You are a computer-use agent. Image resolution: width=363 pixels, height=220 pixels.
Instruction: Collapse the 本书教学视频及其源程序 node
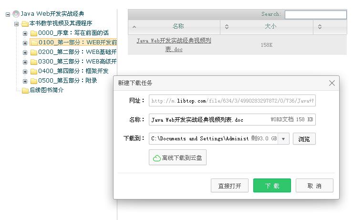17,23
